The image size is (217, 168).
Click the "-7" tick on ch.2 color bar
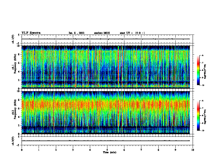(202, 108)
